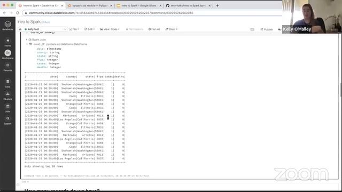Click the 'cases: integer' schema line
342x192 pixels.
coord(48,63)
